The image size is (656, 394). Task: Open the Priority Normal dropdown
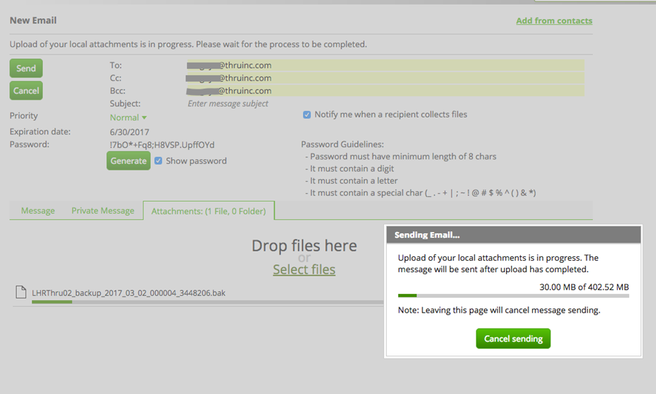pyautogui.click(x=128, y=118)
